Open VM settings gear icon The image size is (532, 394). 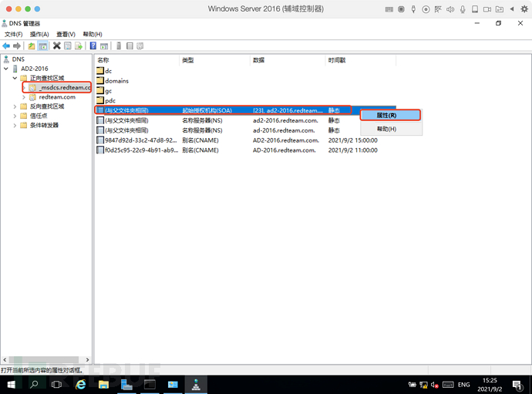524,9
